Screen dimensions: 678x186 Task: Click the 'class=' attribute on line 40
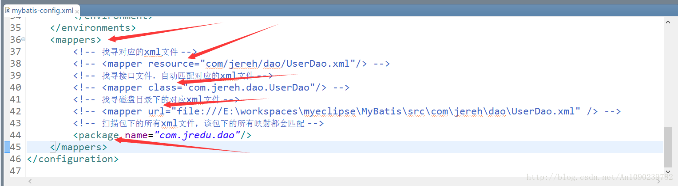coord(165,87)
